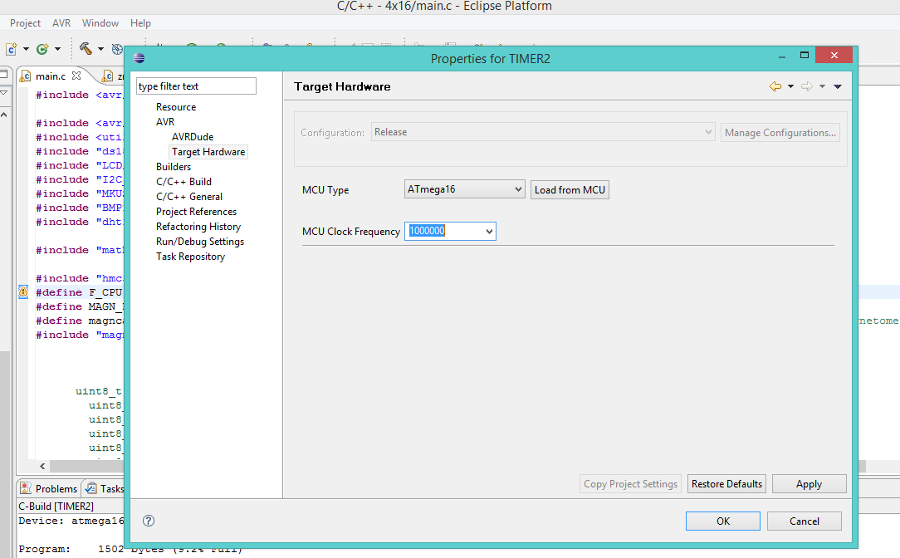Open the Help menu
This screenshot has width=900, height=558.
[140, 23]
